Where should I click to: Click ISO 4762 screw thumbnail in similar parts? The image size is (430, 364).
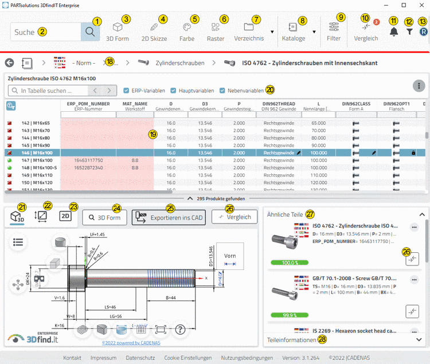[285, 241]
